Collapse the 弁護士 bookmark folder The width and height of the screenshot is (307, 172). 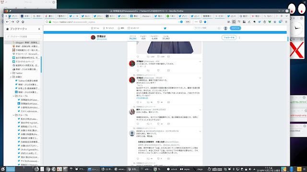pos(11,77)
